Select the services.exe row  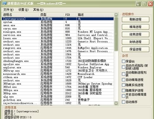click(x=58, y=35)
